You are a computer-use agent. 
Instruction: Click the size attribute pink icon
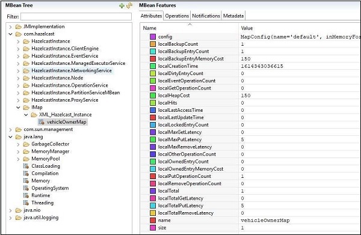(153, 228)
